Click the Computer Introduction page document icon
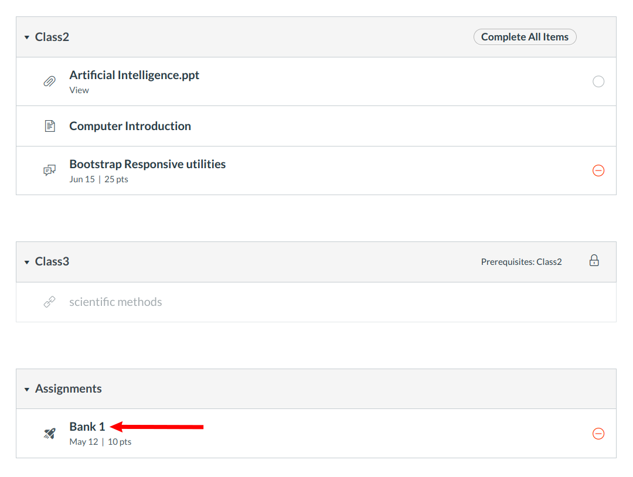This screenshot has width=633, height=477. [50, 126]
